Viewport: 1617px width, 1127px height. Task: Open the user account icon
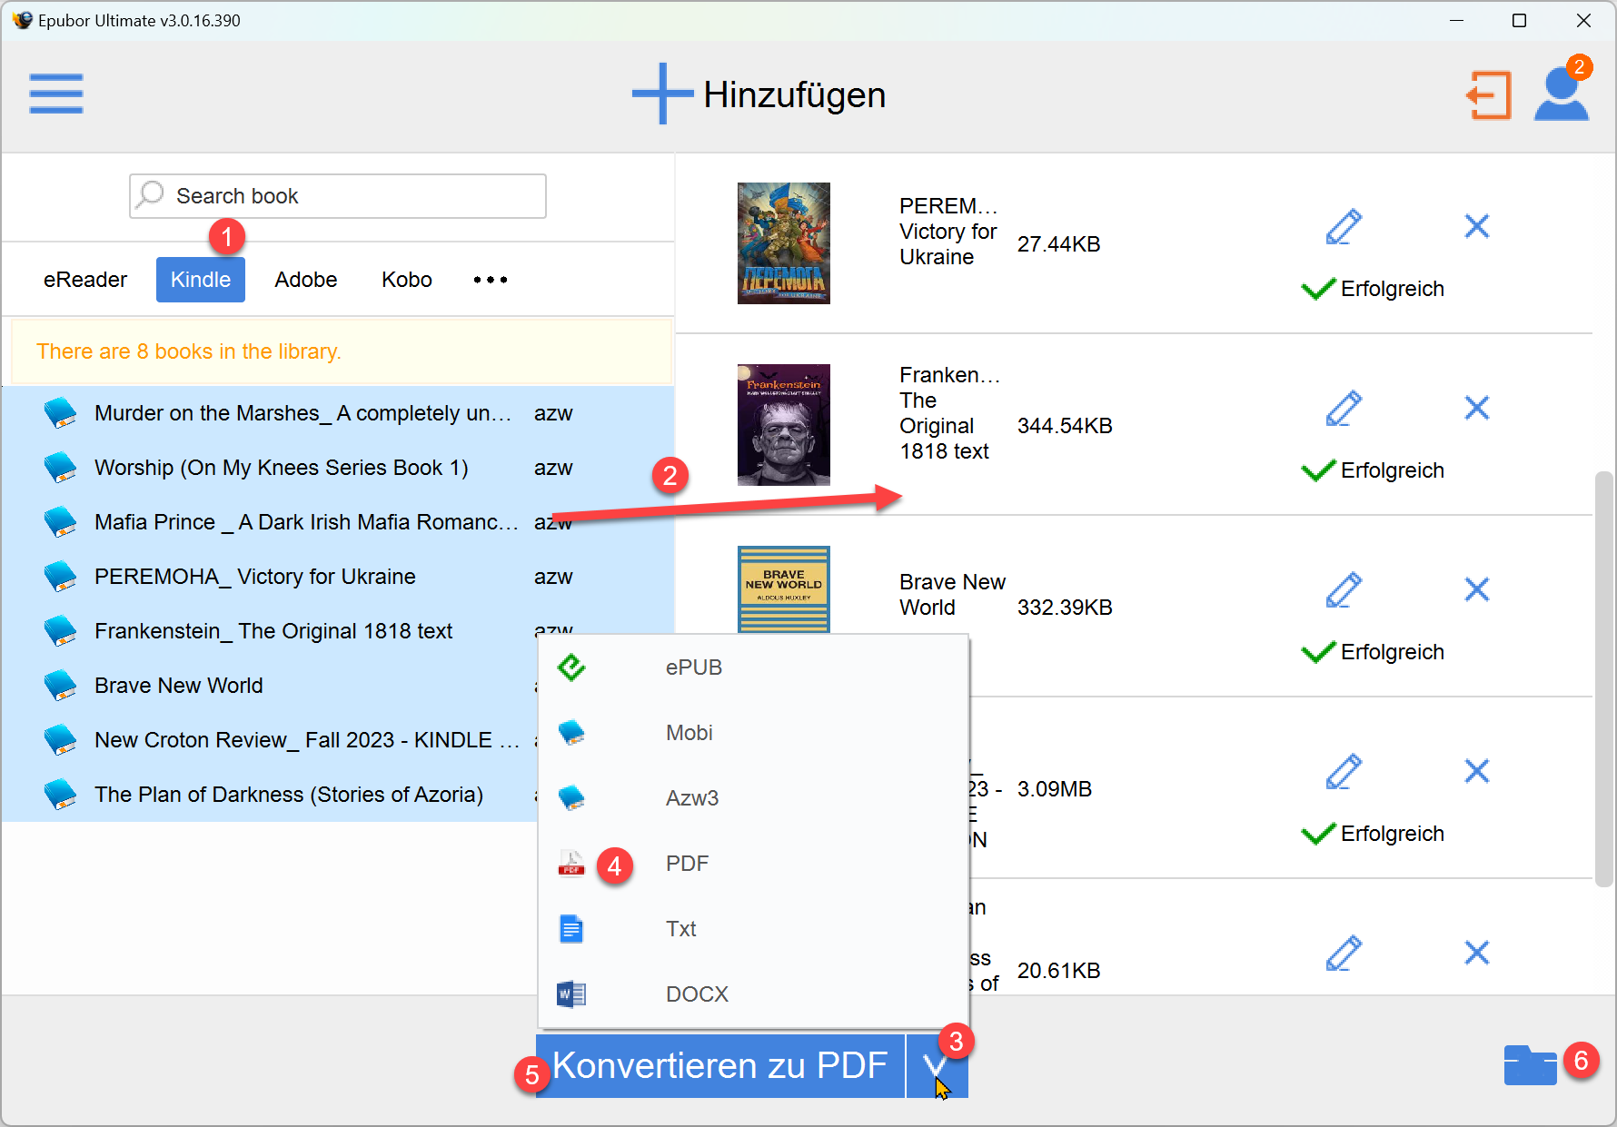pos(1562,94)
